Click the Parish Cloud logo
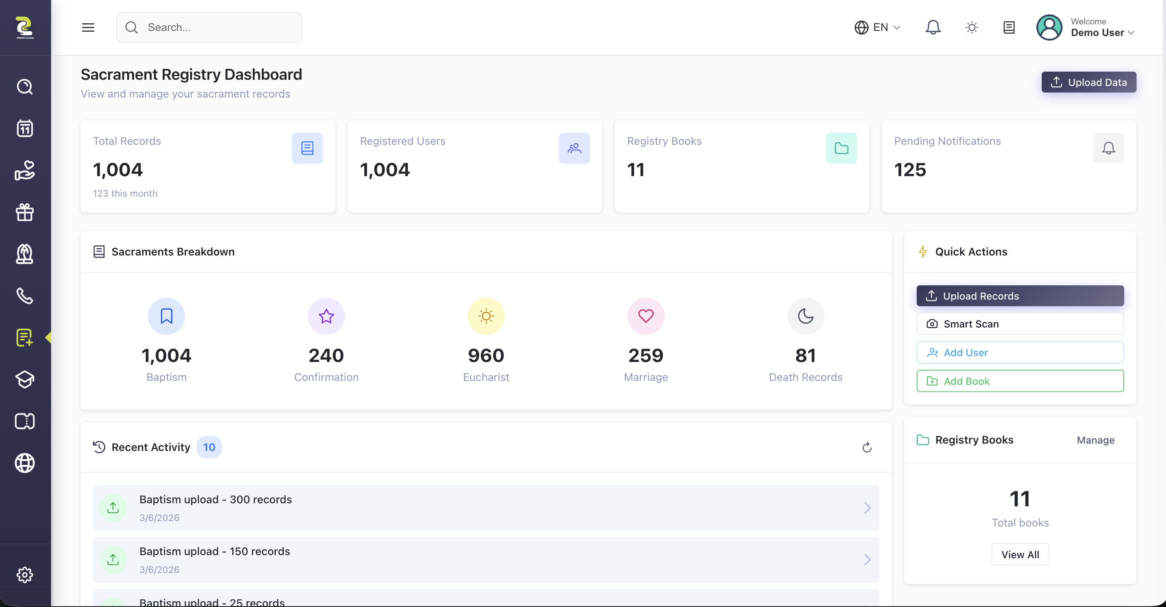The height and width of the screenshot is (607, 1166). 25,27
